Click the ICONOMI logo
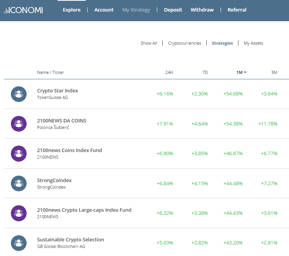Image resolution: width=289 pixels, height=256 pixels. 23,10
